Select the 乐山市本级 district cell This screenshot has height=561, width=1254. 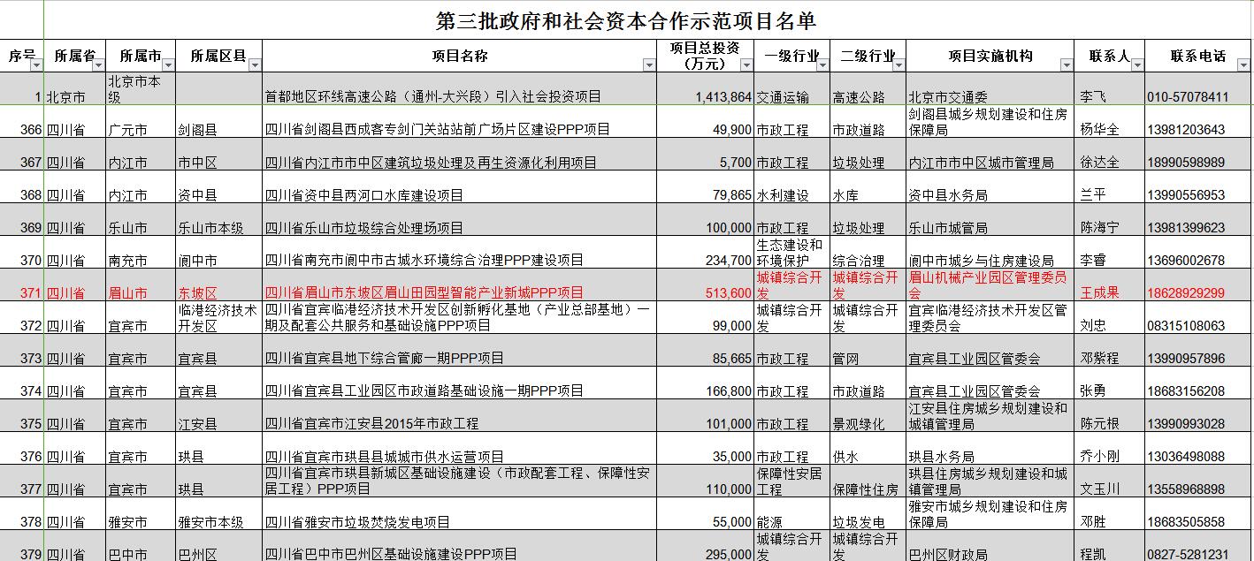click(219, 220)
